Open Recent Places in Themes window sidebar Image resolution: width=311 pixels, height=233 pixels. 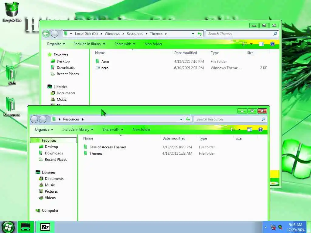click(64, 74)
